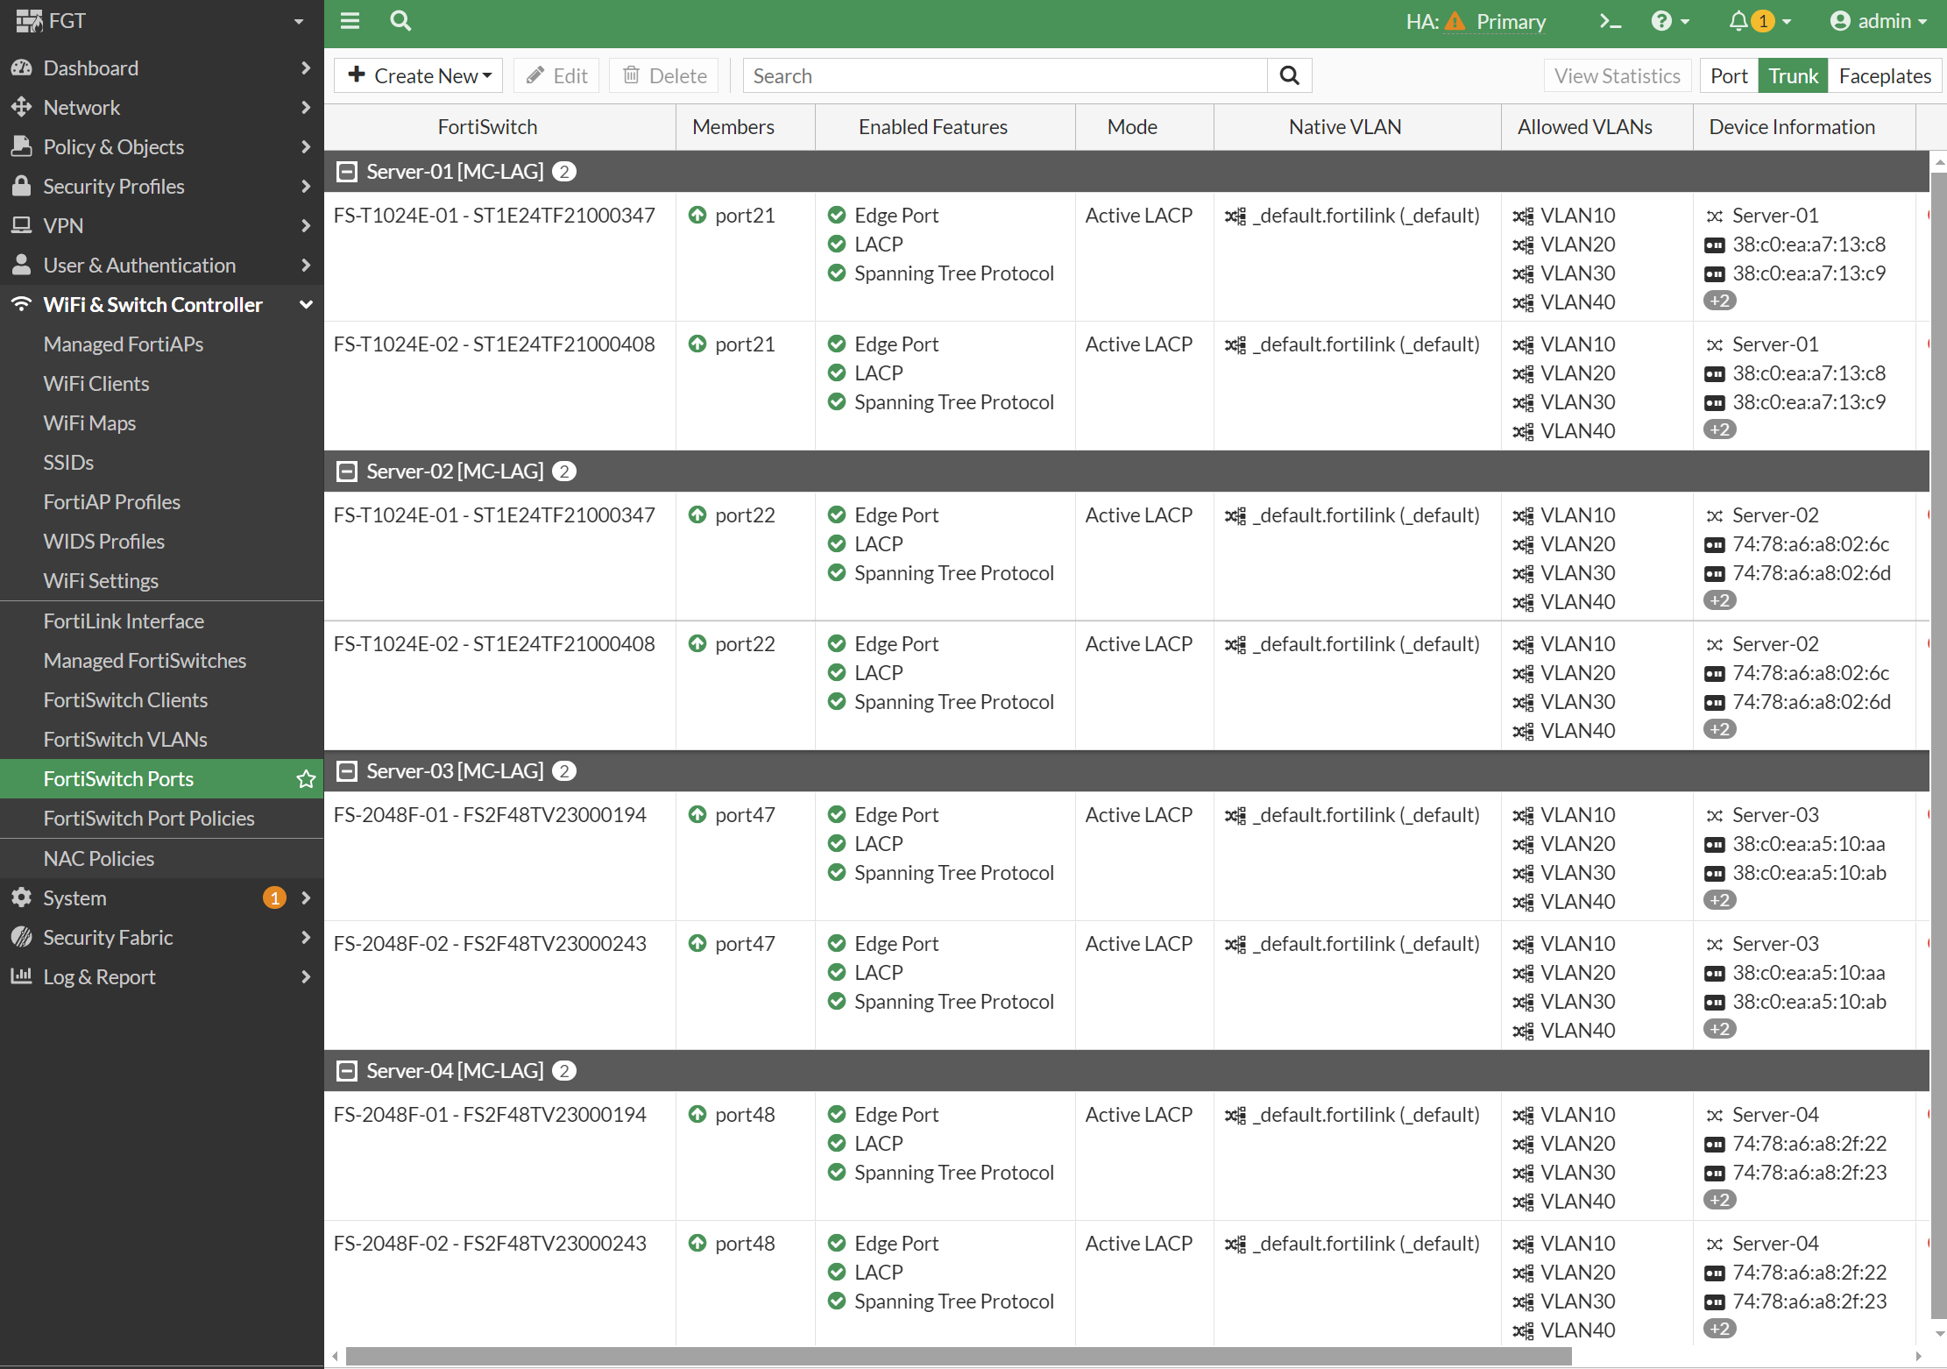Open the CLI console icon
The image size is (1947, 1369).
tap(1611, 20)
